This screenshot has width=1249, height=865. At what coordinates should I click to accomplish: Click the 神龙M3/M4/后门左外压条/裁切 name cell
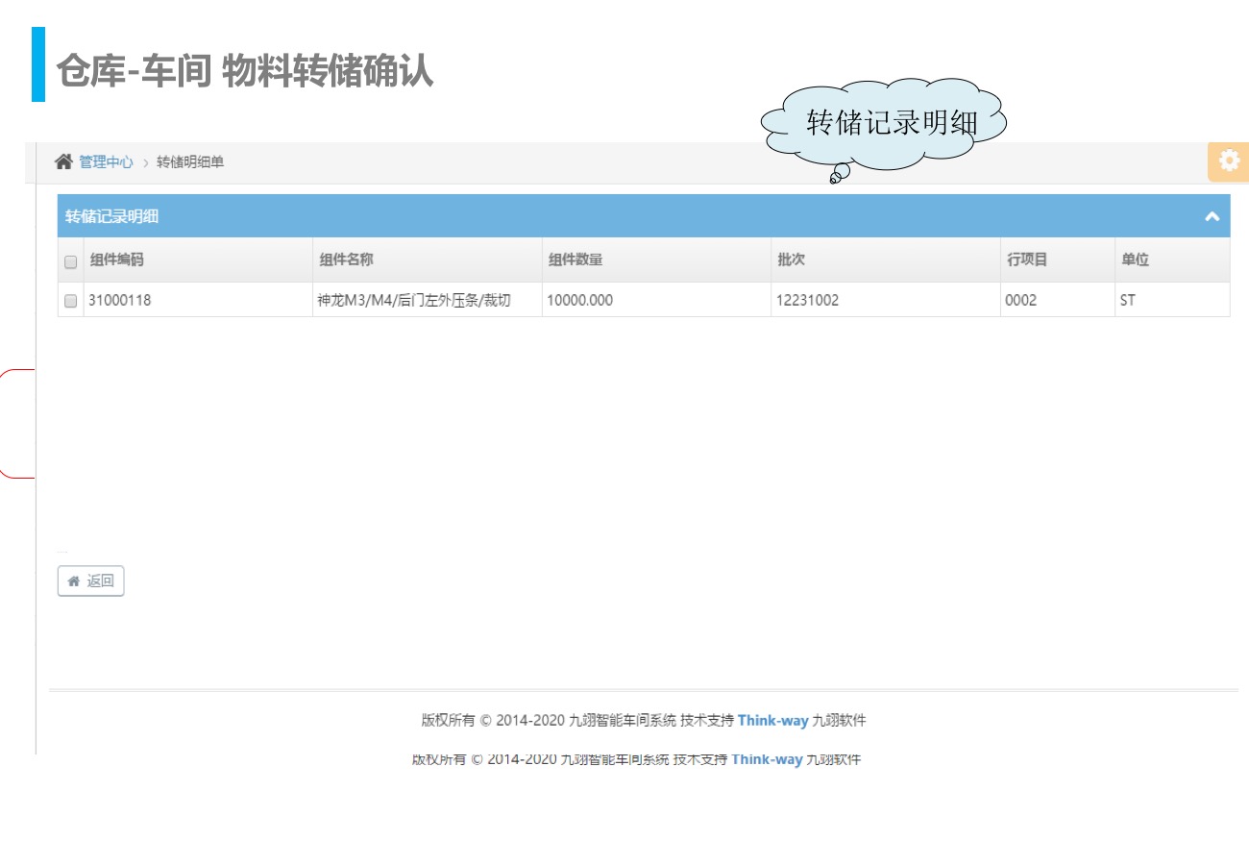tap(414, 300)
